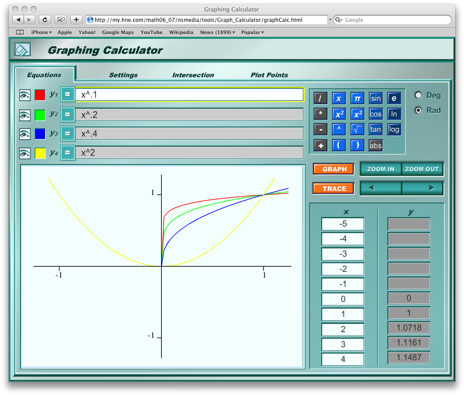Screen dimensions: 464x395
Task: Insert the multiplication asterisk key
Action: pos(320,114)
